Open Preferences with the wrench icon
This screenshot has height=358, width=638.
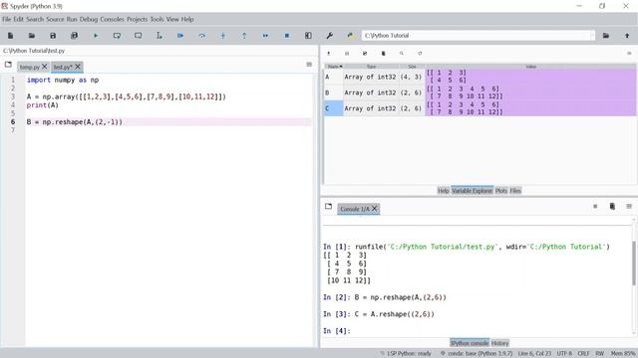(x=330, y=36)
